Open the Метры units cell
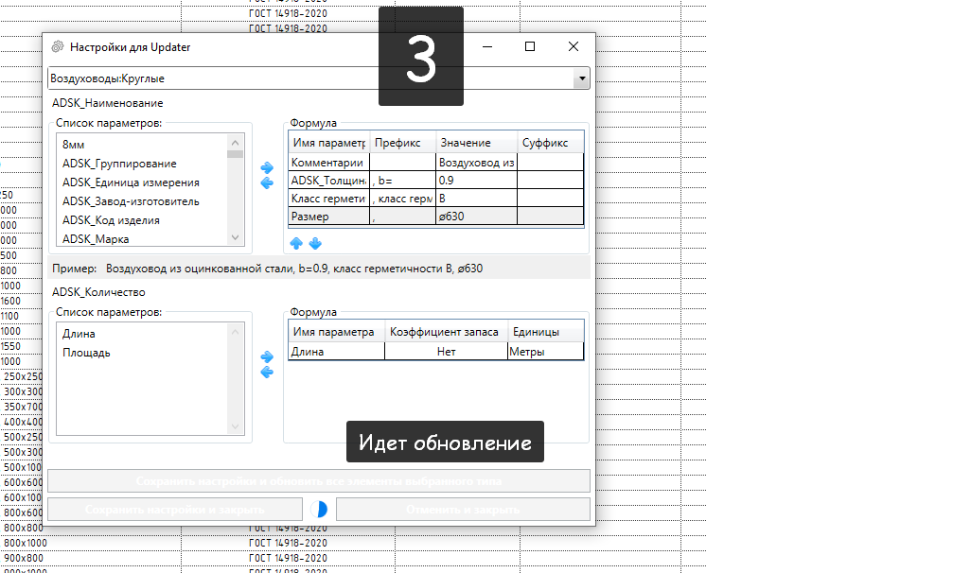971x573 pixels. [545, 351]
